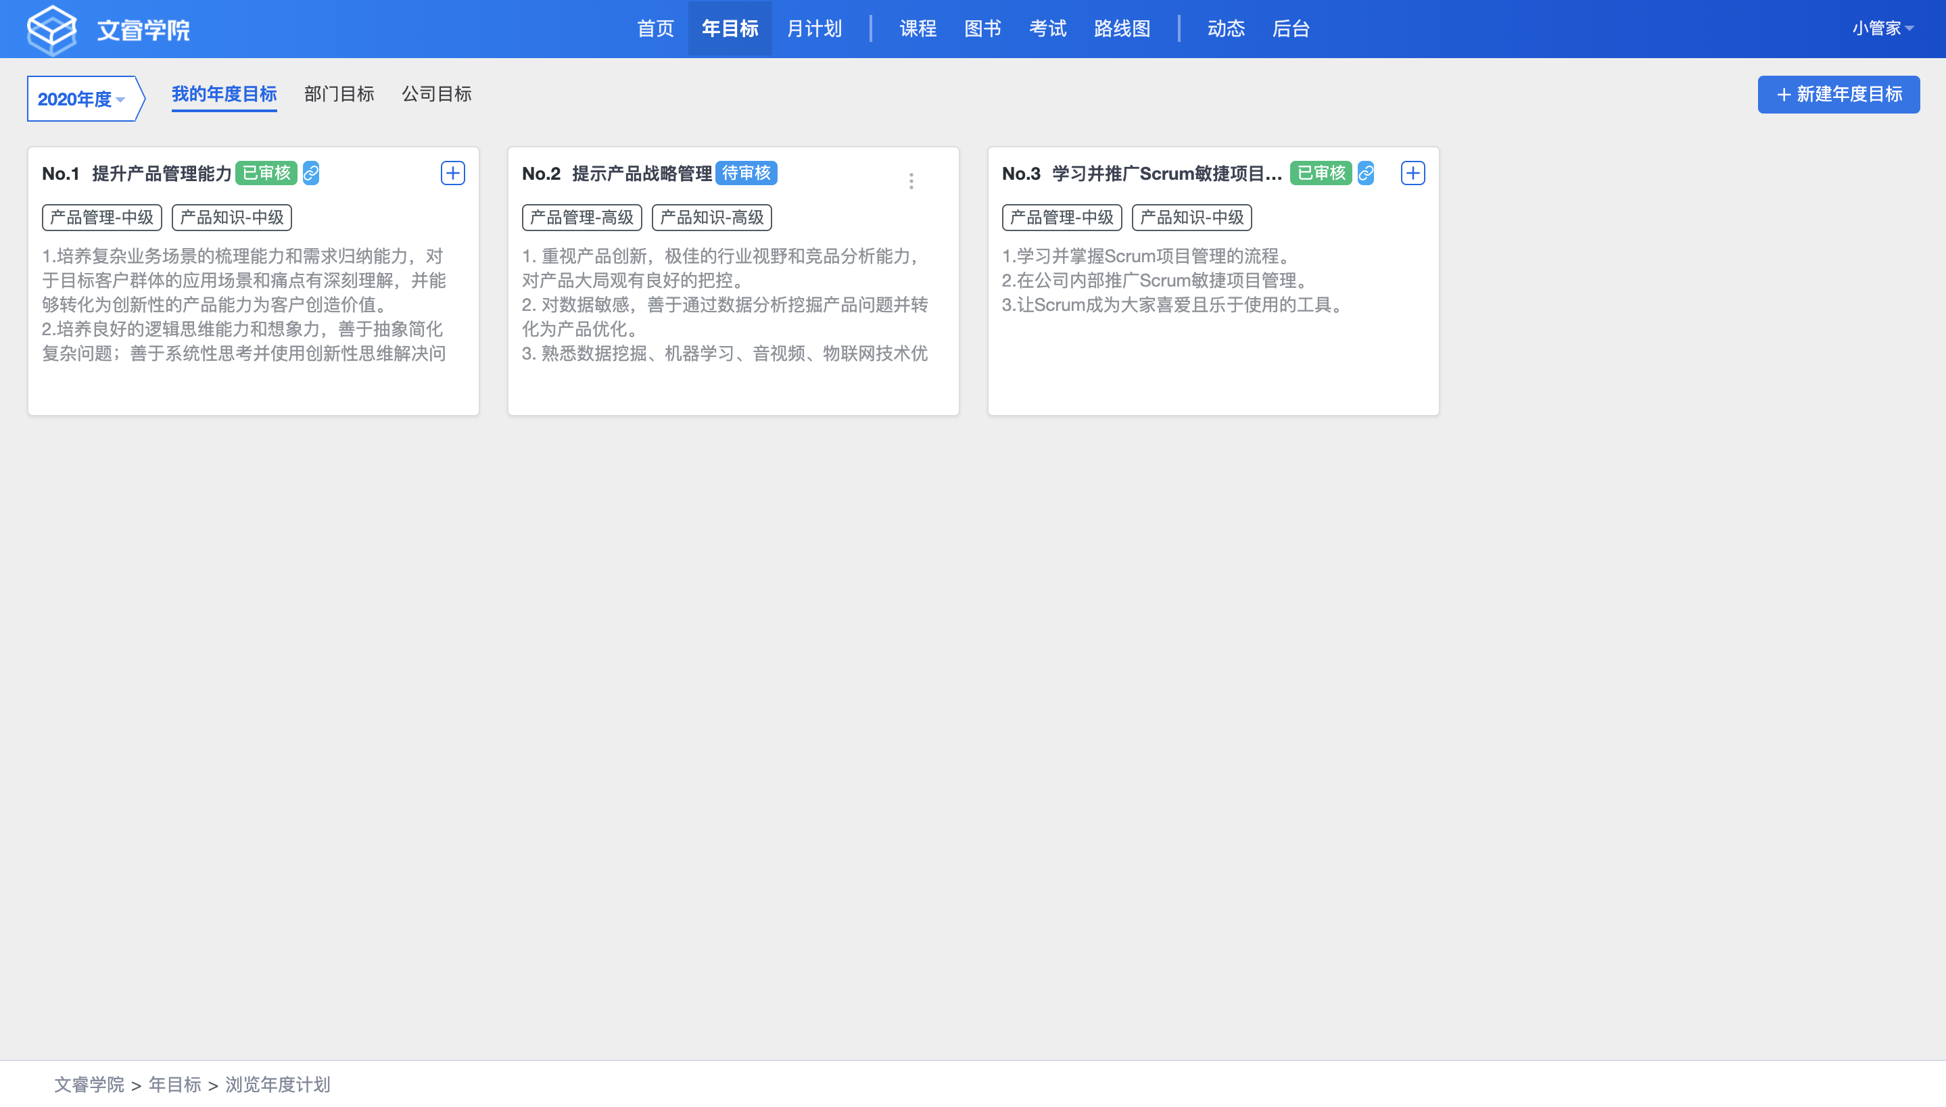
Task: Click link icon on No.3 goal card
Action: pyautogui.click(x=1366, y=173)
